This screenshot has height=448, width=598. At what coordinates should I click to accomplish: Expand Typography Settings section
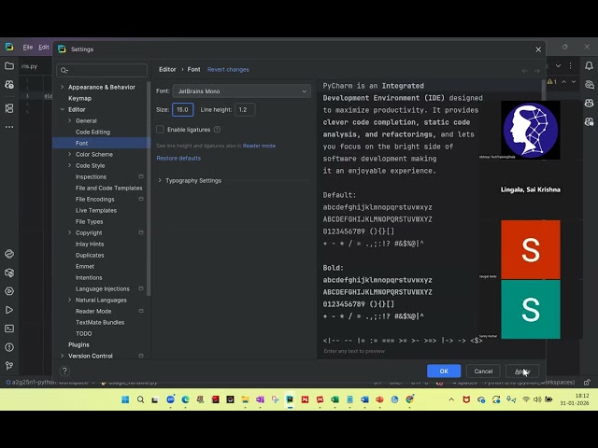pos(160,180)
